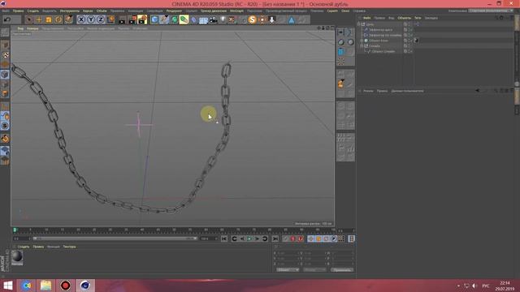Toggle enable check for Объект Клон
The image size is (520, 292).
tap(411, 41)
